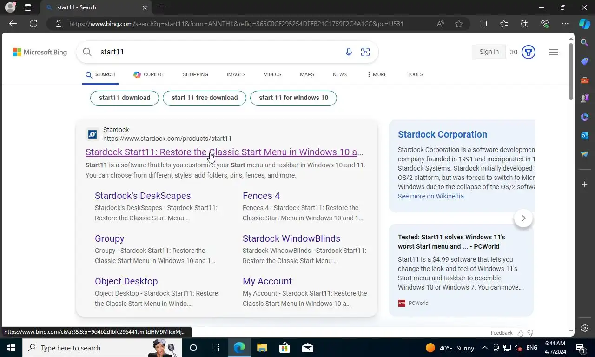
Task: Click the Bing search magnifier icon
Action: (x=87, y=52)
